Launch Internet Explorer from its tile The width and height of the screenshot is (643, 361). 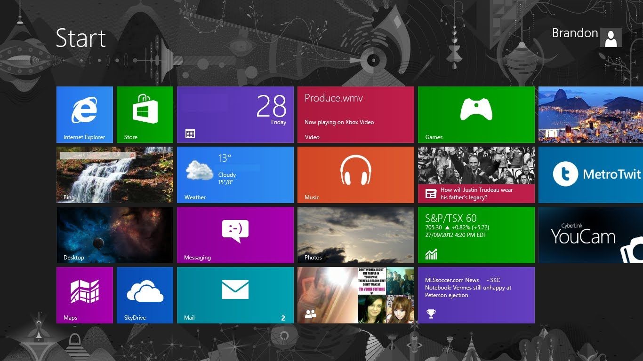(85, 114)
